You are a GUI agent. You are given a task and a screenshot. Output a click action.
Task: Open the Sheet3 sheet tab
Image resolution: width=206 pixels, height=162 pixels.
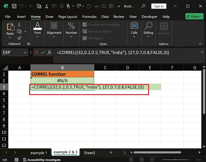click(x=90, y=153)
